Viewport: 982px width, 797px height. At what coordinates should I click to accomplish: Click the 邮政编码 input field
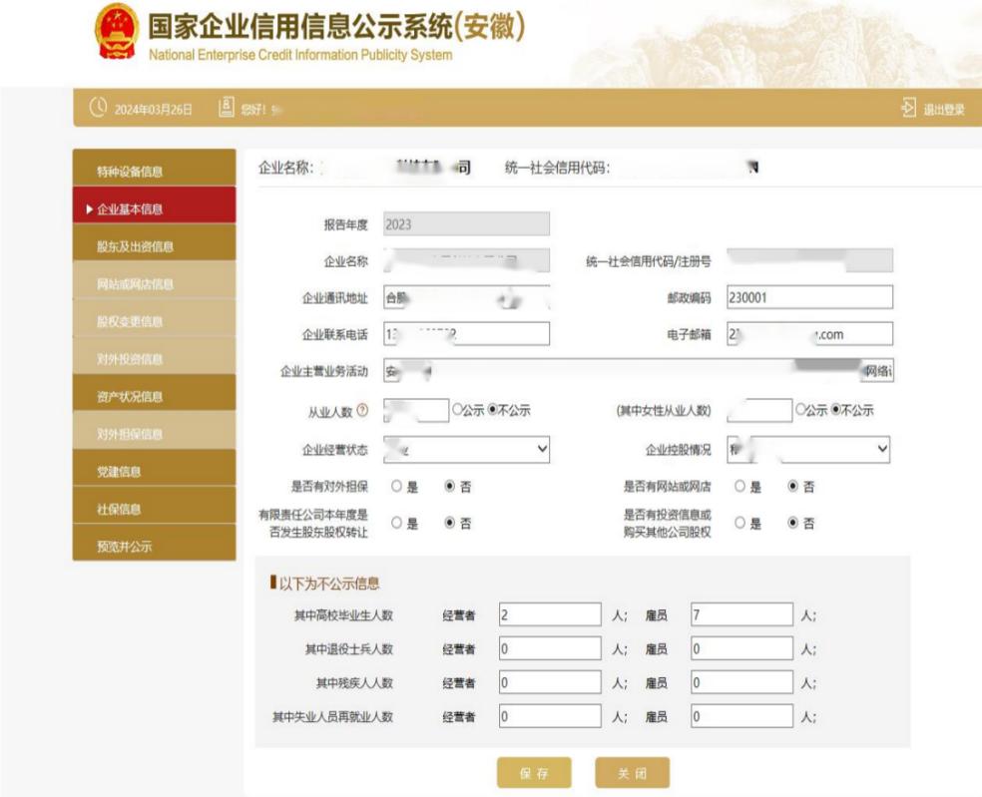coord(808,296)
